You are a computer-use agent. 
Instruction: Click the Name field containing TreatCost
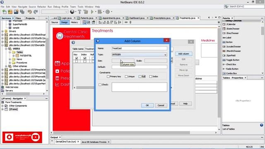click(139, 48)
